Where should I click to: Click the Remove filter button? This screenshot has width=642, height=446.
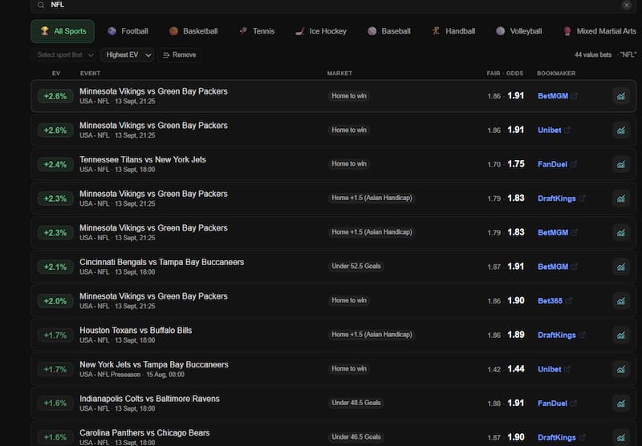coord(179,54)
